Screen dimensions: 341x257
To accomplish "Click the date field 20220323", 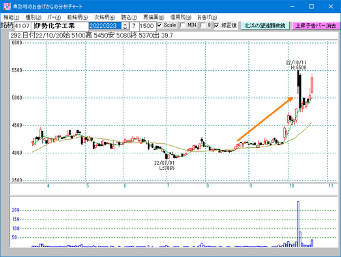I will coord(106,26).
